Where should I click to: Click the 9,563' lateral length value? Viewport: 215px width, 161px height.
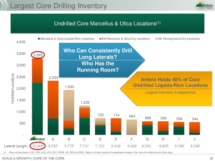[53, 146]
